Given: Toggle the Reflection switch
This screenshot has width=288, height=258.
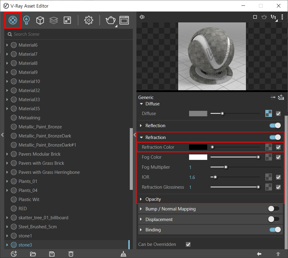Looking at the screenshot, I should (275, 126).
